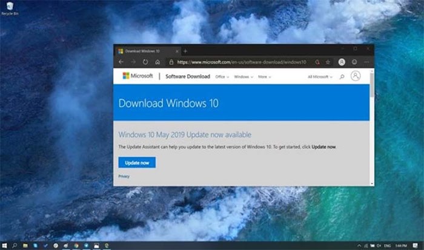This screenshot has width=424, height=250.
Task: Open the Privacy link
Action: pyautogui.click(x=124, y=176)
